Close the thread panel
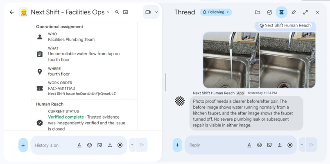The width and height of the screenshot is (330, 164). 317,12
